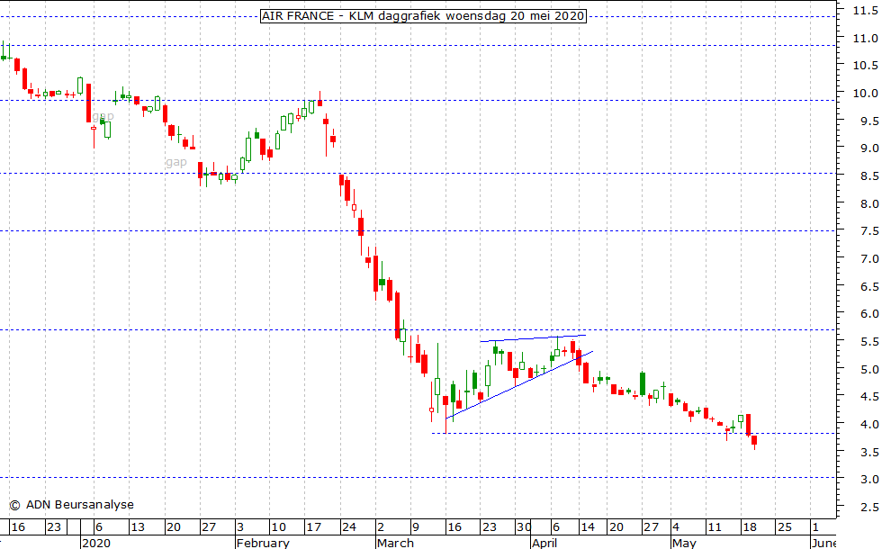
Task: Click the 2.5 price axis label
Action: (869, 508)
